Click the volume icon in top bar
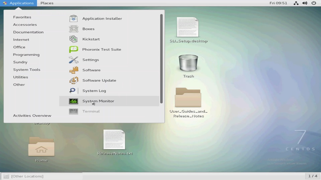 [x=305, y=3]
